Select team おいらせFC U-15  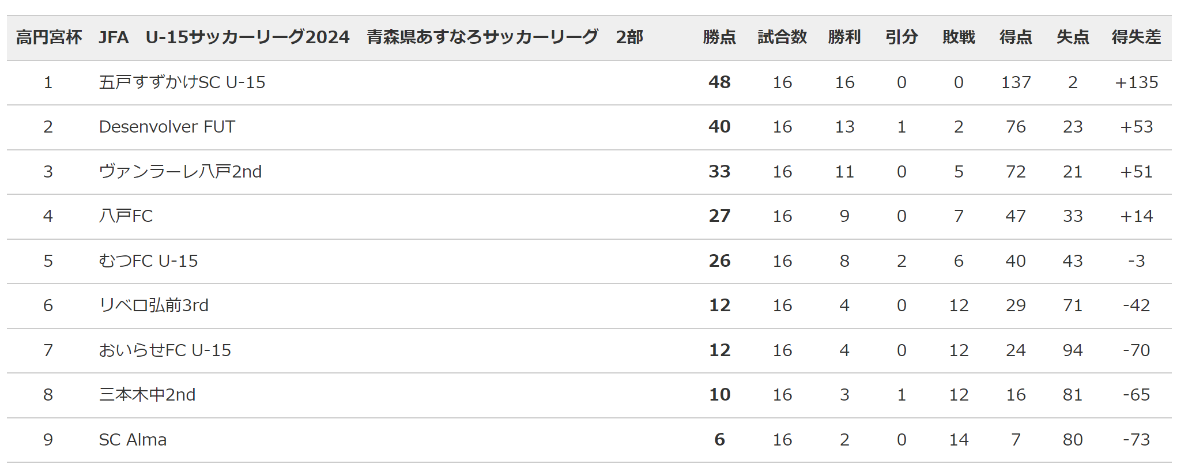(x=165, y=350)
